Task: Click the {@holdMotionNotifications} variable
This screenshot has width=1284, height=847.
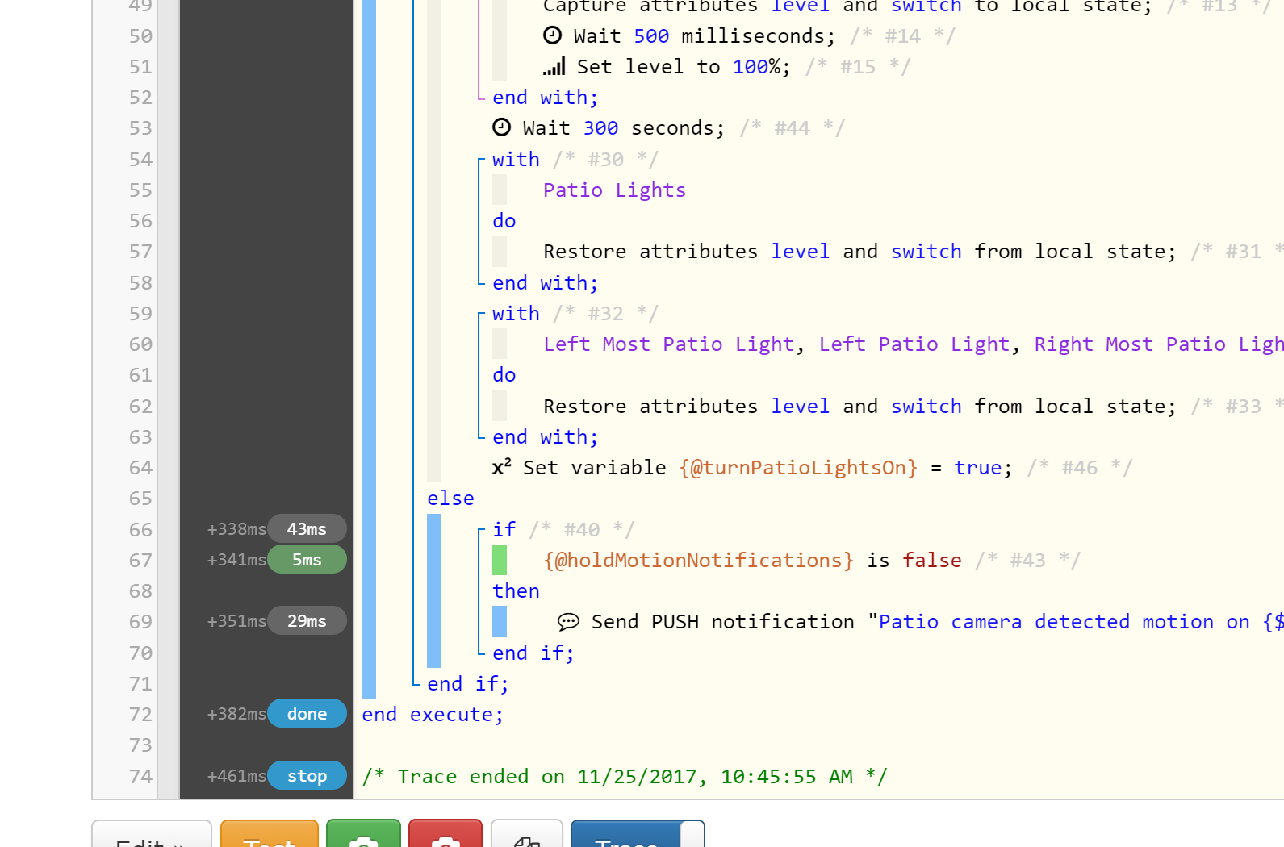Action: (x=698, y=561)
